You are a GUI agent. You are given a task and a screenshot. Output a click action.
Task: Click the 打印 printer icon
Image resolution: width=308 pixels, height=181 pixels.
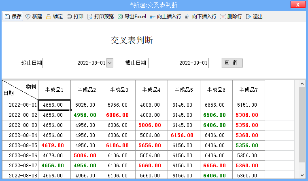[69, 17]
